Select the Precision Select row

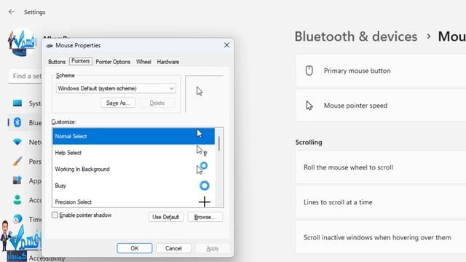[133, 201]
